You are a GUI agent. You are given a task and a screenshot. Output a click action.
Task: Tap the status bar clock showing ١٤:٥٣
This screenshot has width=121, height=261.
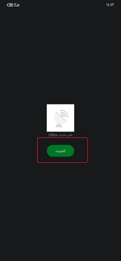coord(110,5)
